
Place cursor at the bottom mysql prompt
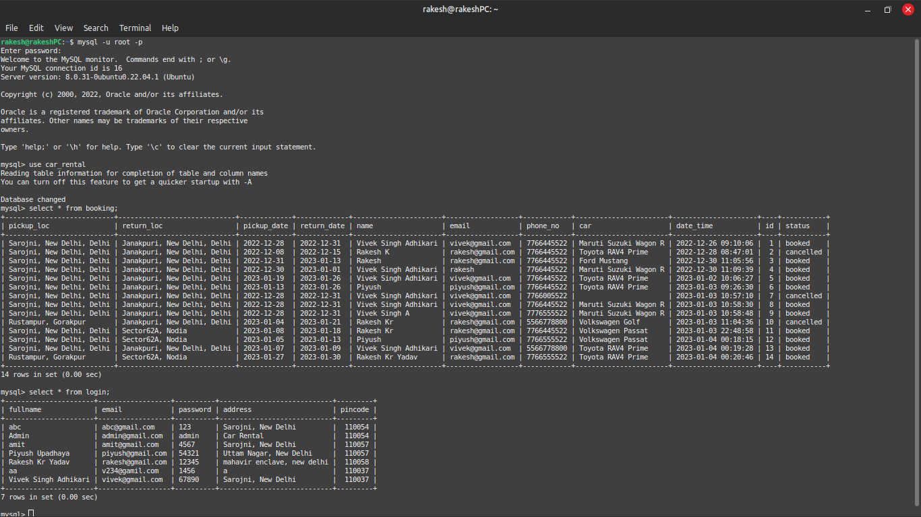(31, 514)
